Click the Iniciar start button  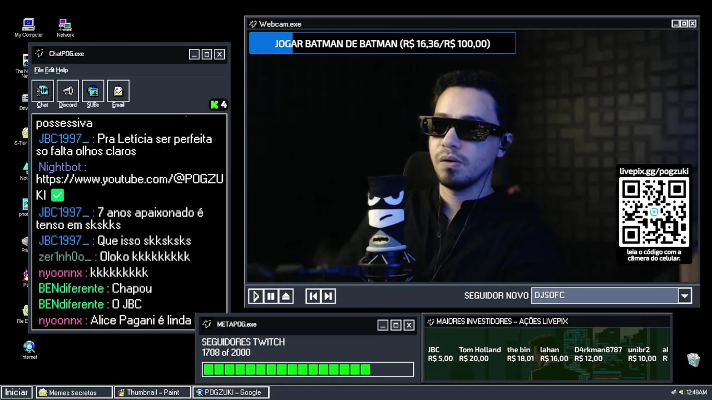[17, 392]
